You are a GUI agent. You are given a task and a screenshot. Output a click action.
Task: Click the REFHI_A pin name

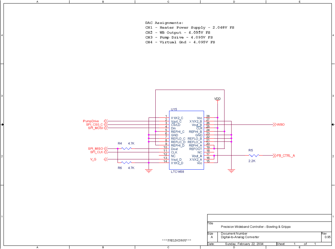pyautogui.click(x=195, y=145)
